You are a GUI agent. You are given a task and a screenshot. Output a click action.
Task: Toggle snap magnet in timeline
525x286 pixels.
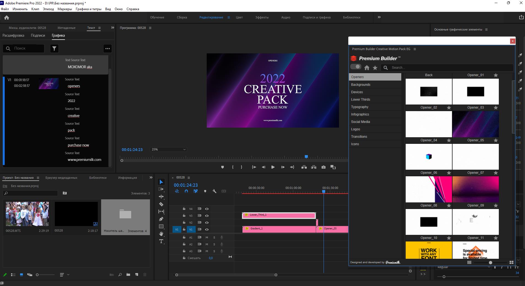186,191
